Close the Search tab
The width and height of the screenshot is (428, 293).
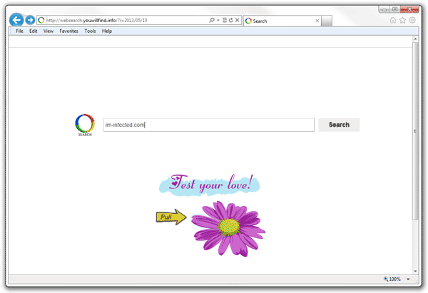tap(317, 21)
